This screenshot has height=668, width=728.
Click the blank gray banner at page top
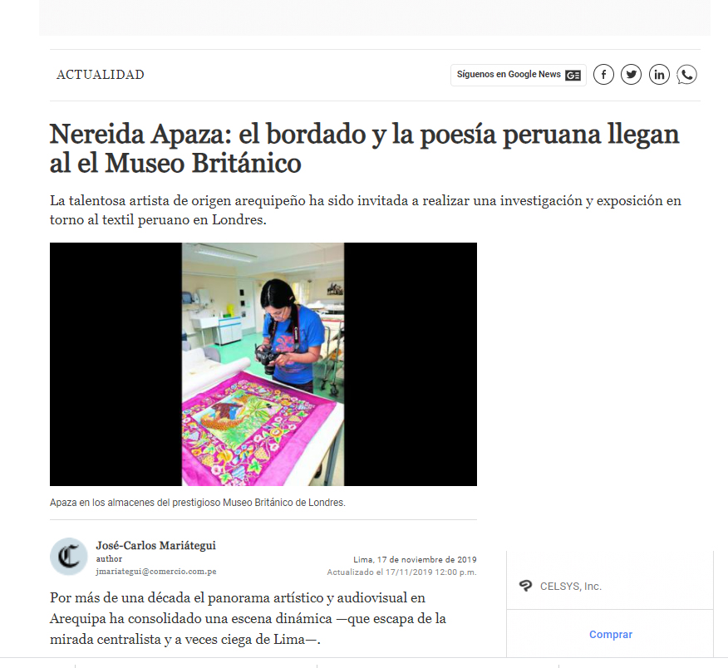pyautogui.click(x=375, y=17)
